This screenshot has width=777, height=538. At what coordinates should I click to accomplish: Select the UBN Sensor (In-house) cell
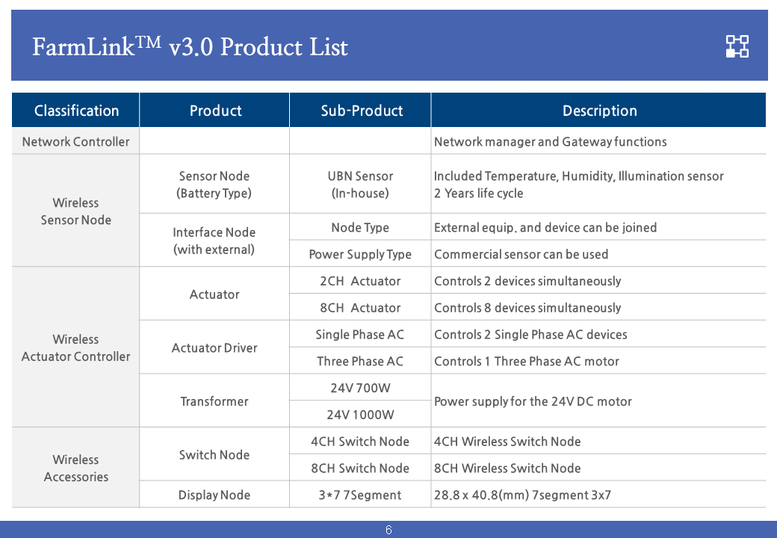tap(360, 185)
